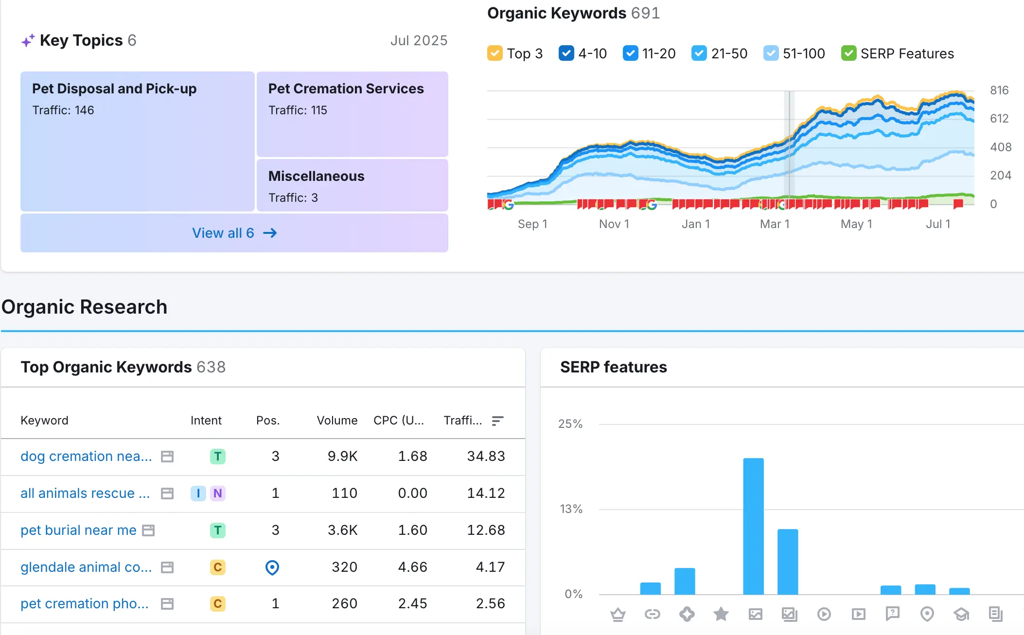This screenshot has height=635, width=1024.
Task: Open the dog cremation near keyword link
Action: (86, 457)
